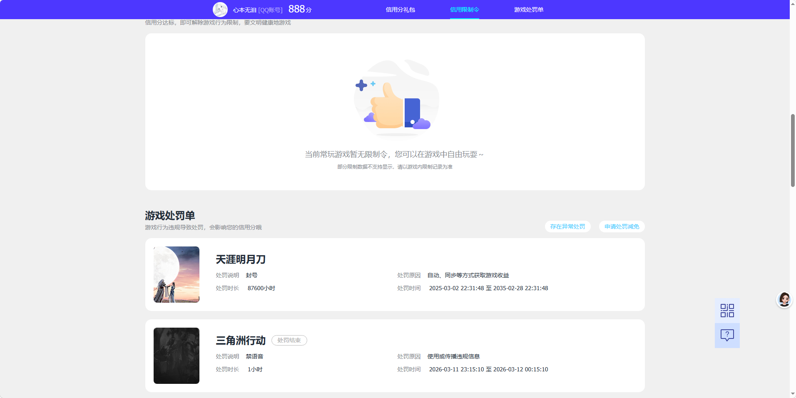Viewport: 796px width, 398px height.
Task: Click note 部分限制数据不支持显示
Action: click(x=395, y=167)
